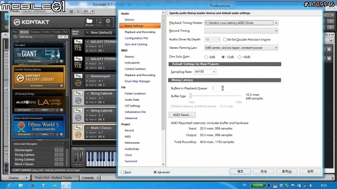
Task: Open Playback Timing Master dropdown
Action: tap(276, 23)
